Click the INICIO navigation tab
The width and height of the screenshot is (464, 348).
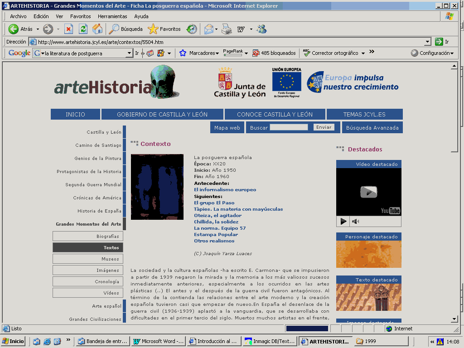[x=75, y=114]
